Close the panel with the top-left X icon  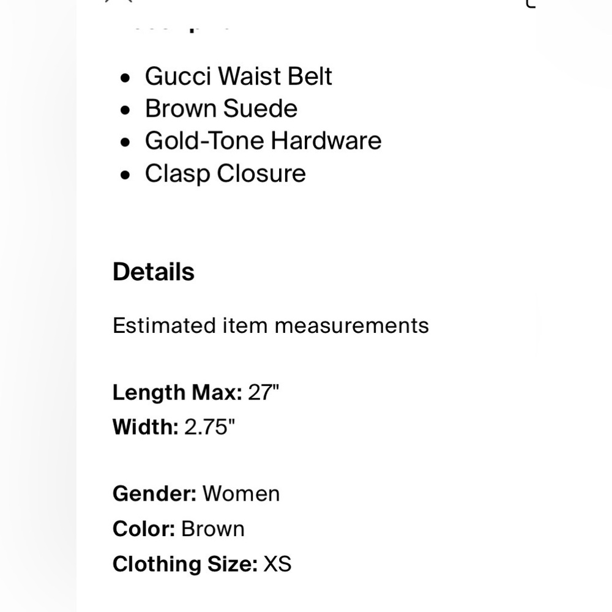(119, 1)
